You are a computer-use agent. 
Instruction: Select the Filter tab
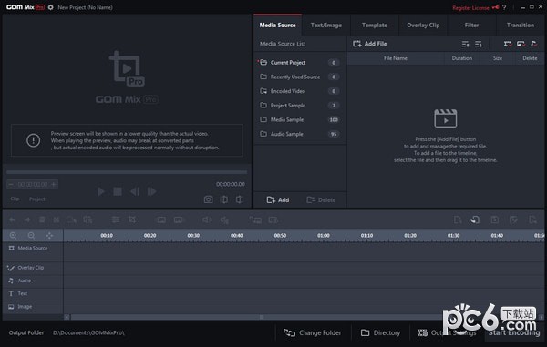[471, 26]
